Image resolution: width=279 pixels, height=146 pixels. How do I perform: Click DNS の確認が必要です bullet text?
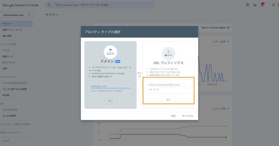pos(102,77)
